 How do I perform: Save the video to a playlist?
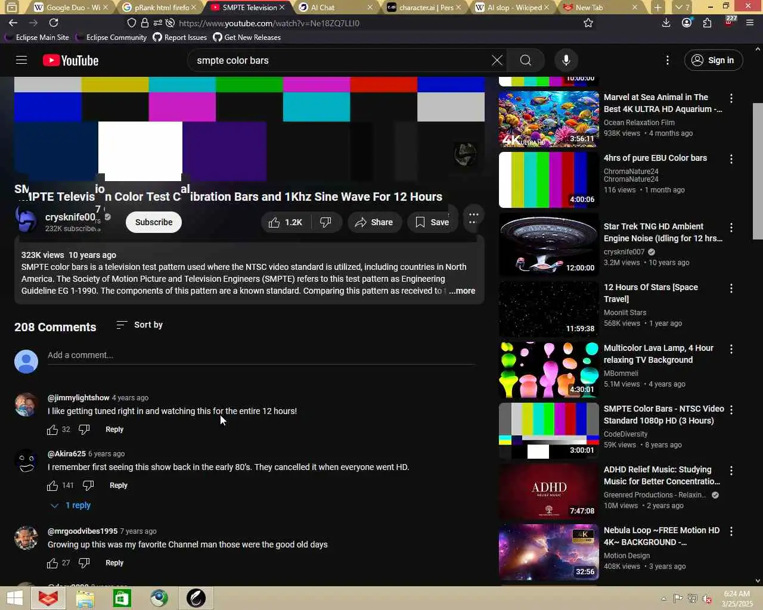click(432, 222)
